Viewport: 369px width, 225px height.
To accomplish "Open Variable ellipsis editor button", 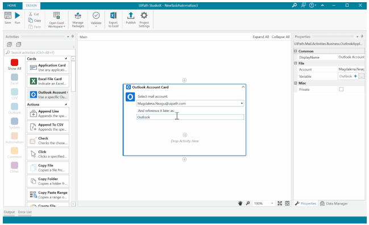I will [362, 76].
